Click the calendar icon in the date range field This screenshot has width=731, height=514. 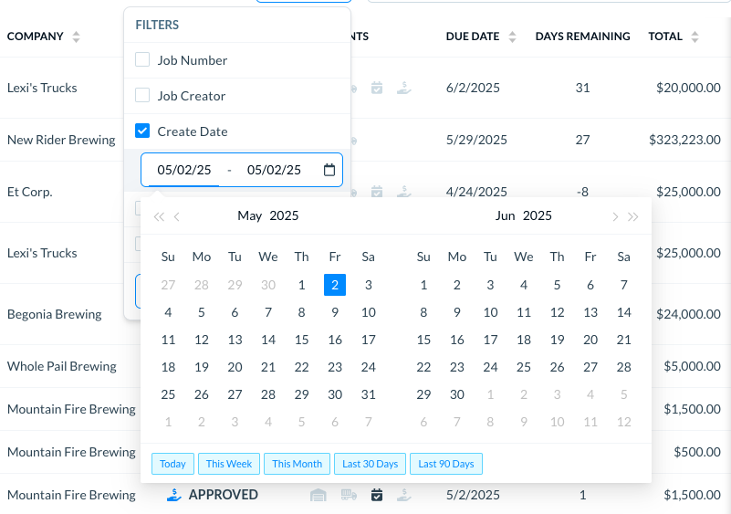(x=329, y=170)
